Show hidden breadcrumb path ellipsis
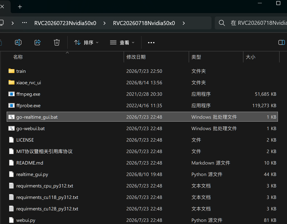 (x=25, y=23)
